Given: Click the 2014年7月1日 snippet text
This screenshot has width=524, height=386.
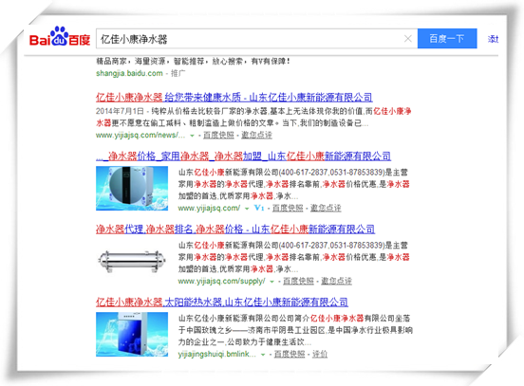Looking at the screenshot, I should tap(120, 111).
